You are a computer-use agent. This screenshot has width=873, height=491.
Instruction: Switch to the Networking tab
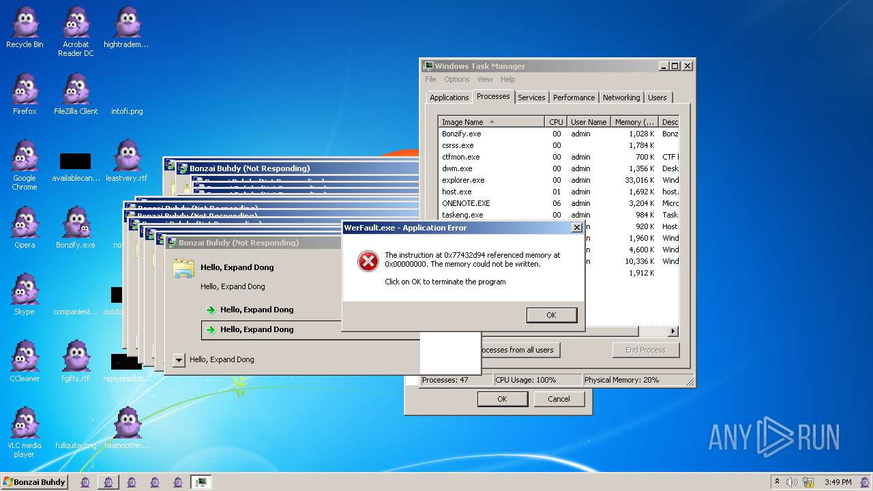click(621, 98)
